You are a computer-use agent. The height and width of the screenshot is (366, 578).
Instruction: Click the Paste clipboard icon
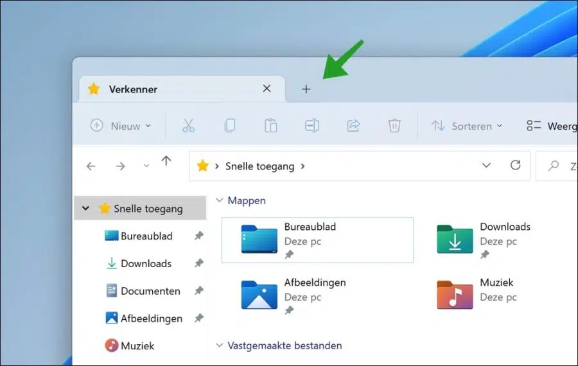(271, 126)
